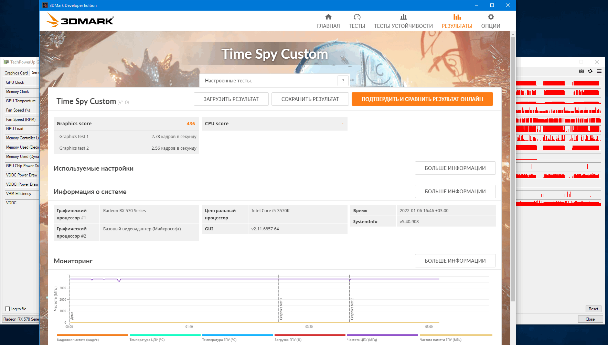
Task: Minimize the GPU-Z window
Action: click(x=566, y=62)
